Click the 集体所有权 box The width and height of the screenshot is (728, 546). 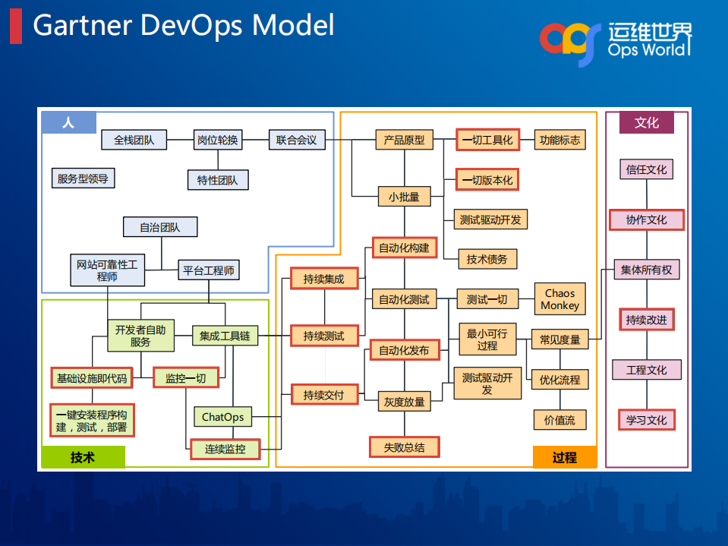pos(646,270)
